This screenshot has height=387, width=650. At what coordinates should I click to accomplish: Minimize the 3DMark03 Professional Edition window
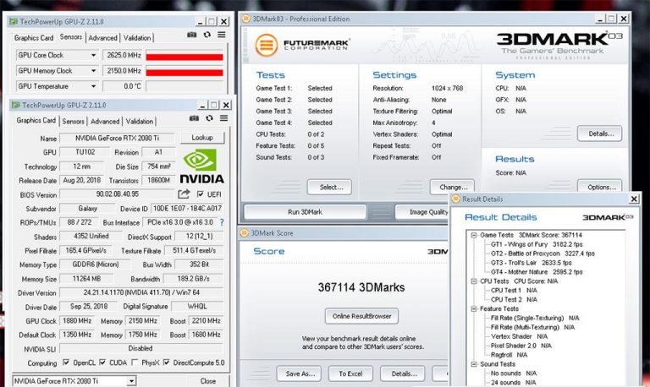point(600,19)
